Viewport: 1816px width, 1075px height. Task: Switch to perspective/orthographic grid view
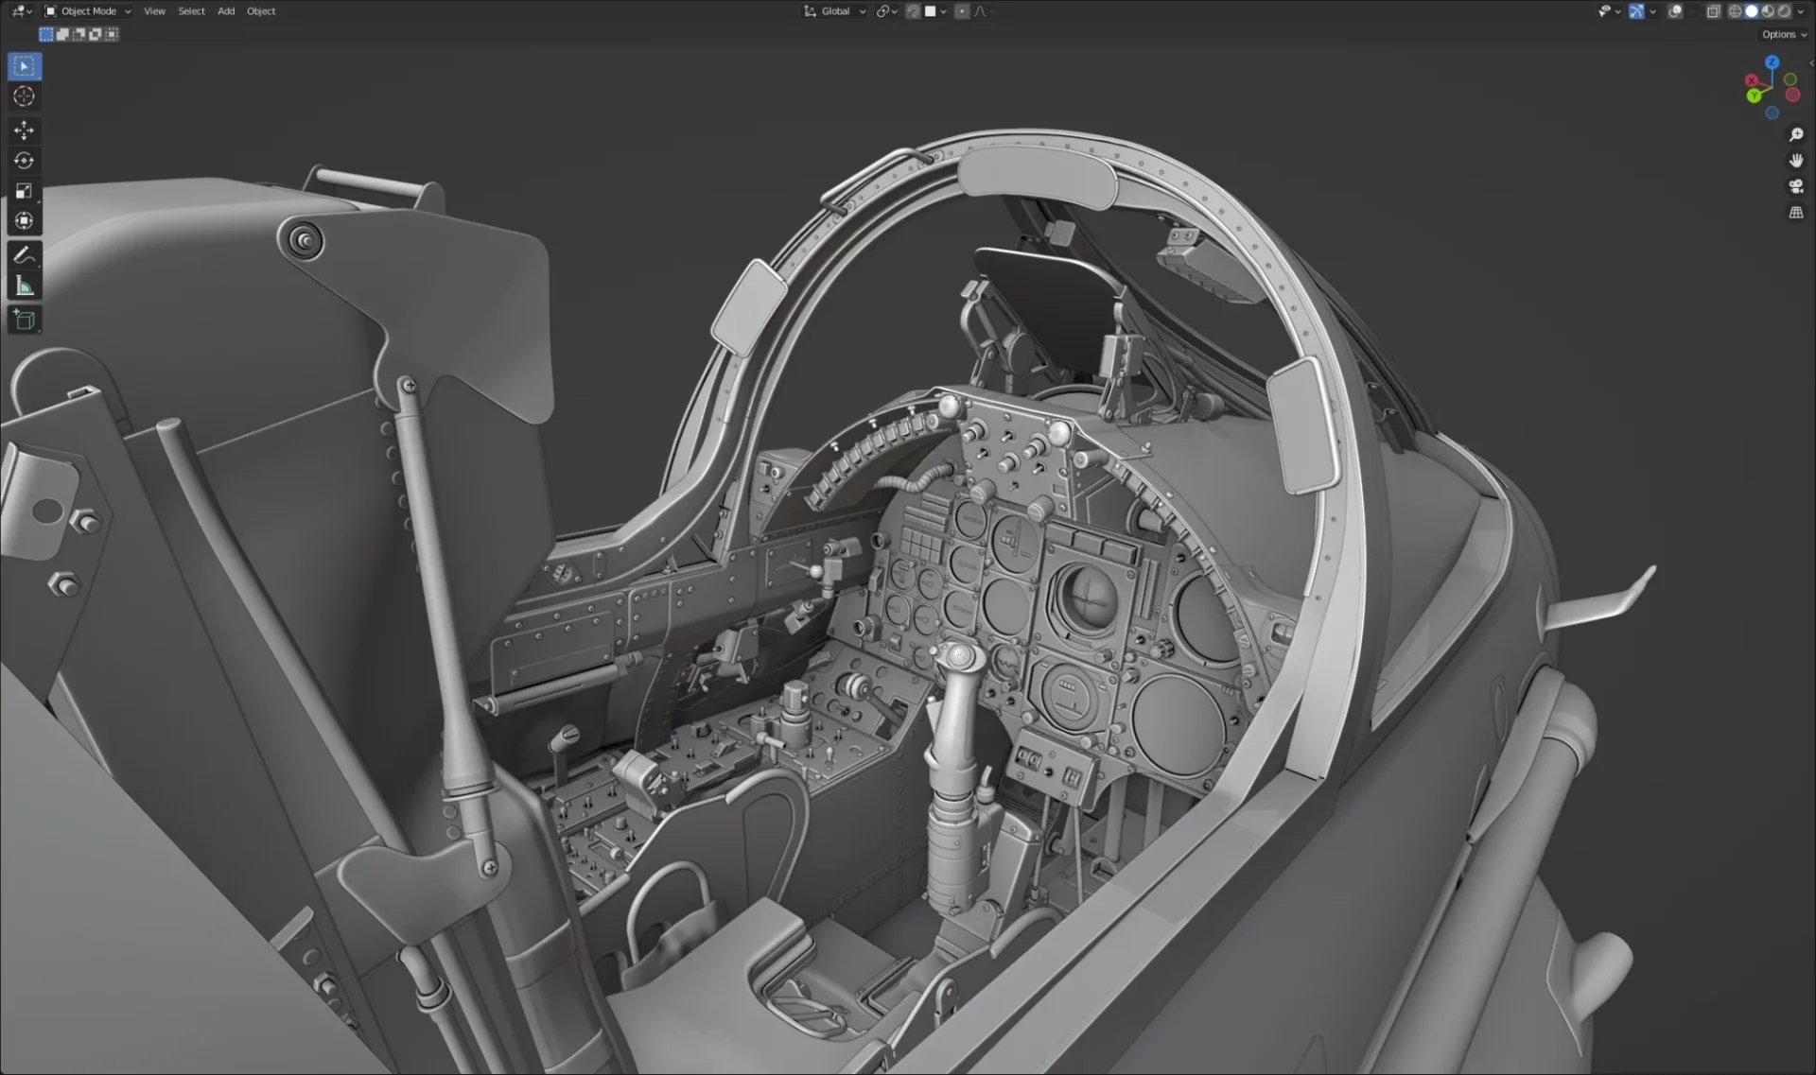coord(1795,213)
